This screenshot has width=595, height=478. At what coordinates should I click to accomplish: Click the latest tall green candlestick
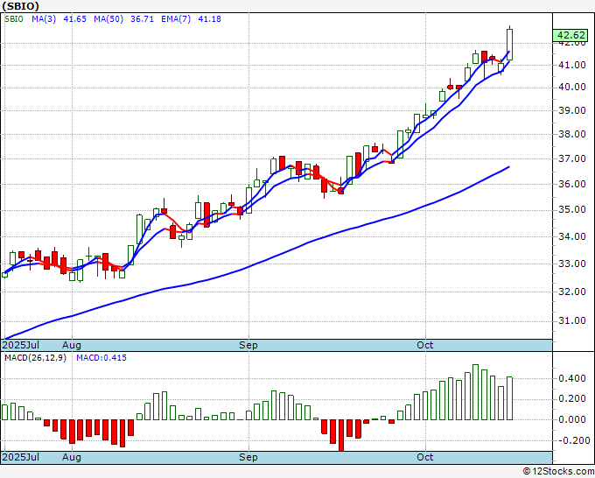pyautogui.click(x=509, y=45)
